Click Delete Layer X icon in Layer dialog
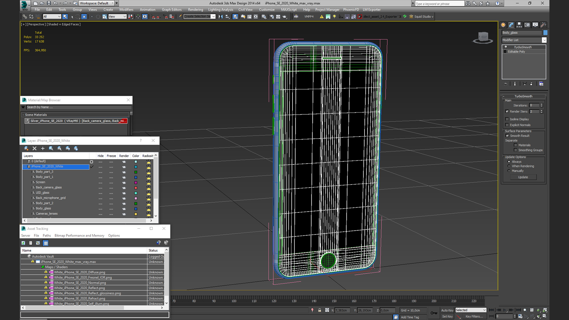The height and width of the screenshot is (320, 569). (x=34, y=148)
